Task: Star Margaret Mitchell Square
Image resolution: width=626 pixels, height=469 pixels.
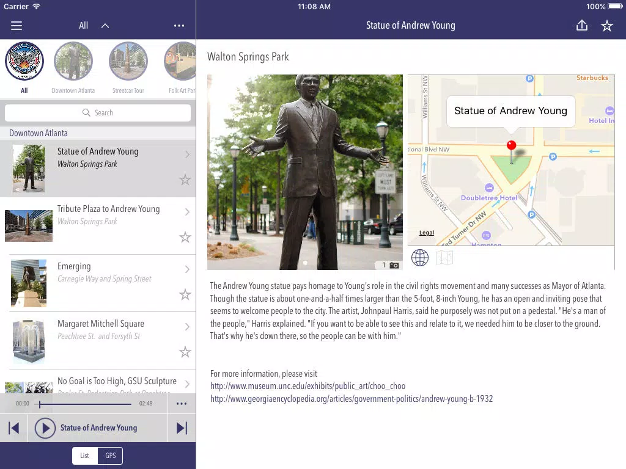Action: (185, 352)
